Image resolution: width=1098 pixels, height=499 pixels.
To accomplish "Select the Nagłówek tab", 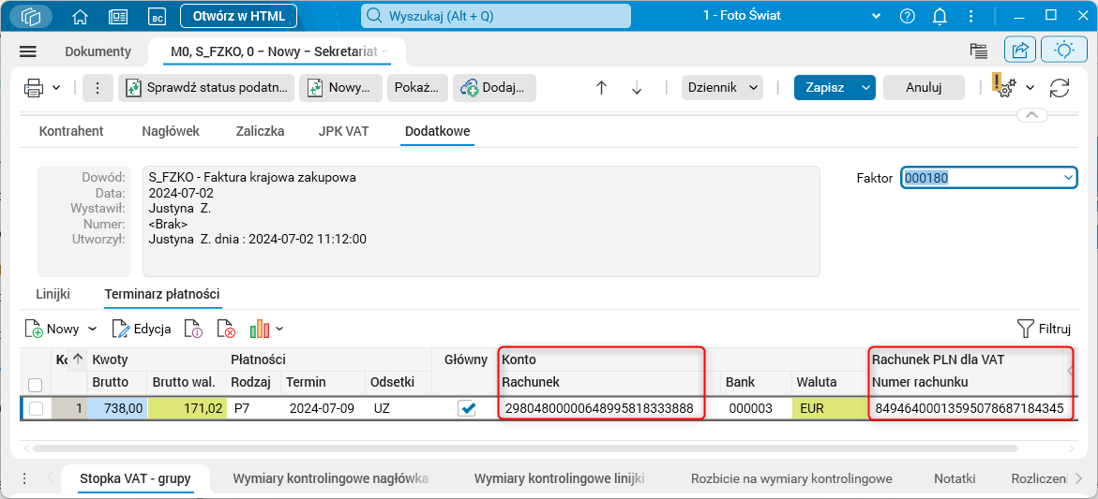I will pos(171,131).
